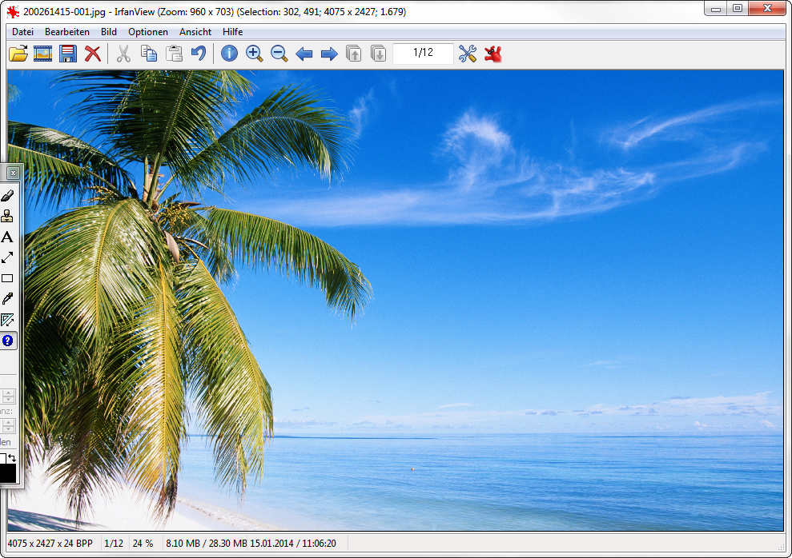The height and width of the screenshot is (558, 792).
Task: Zoom in with magnifier plus icon
Action: point(254,54)
